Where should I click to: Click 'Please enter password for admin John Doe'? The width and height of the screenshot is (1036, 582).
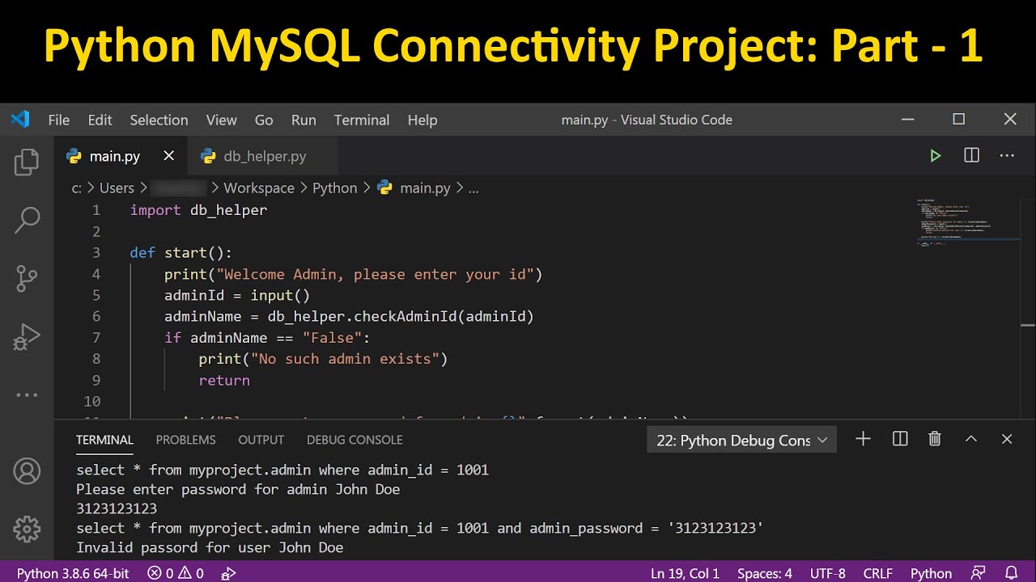click(x=238, y=489)
